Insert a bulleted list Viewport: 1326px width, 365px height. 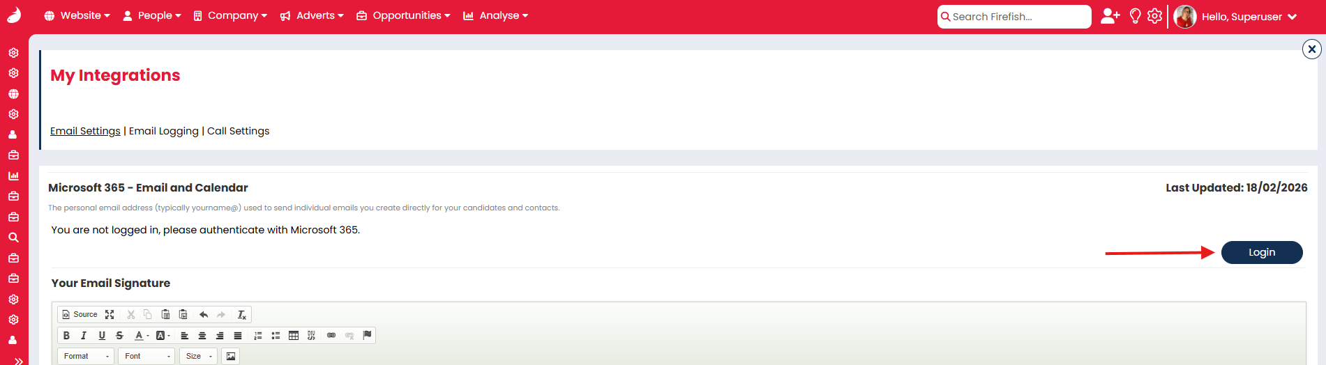(276, 336)
